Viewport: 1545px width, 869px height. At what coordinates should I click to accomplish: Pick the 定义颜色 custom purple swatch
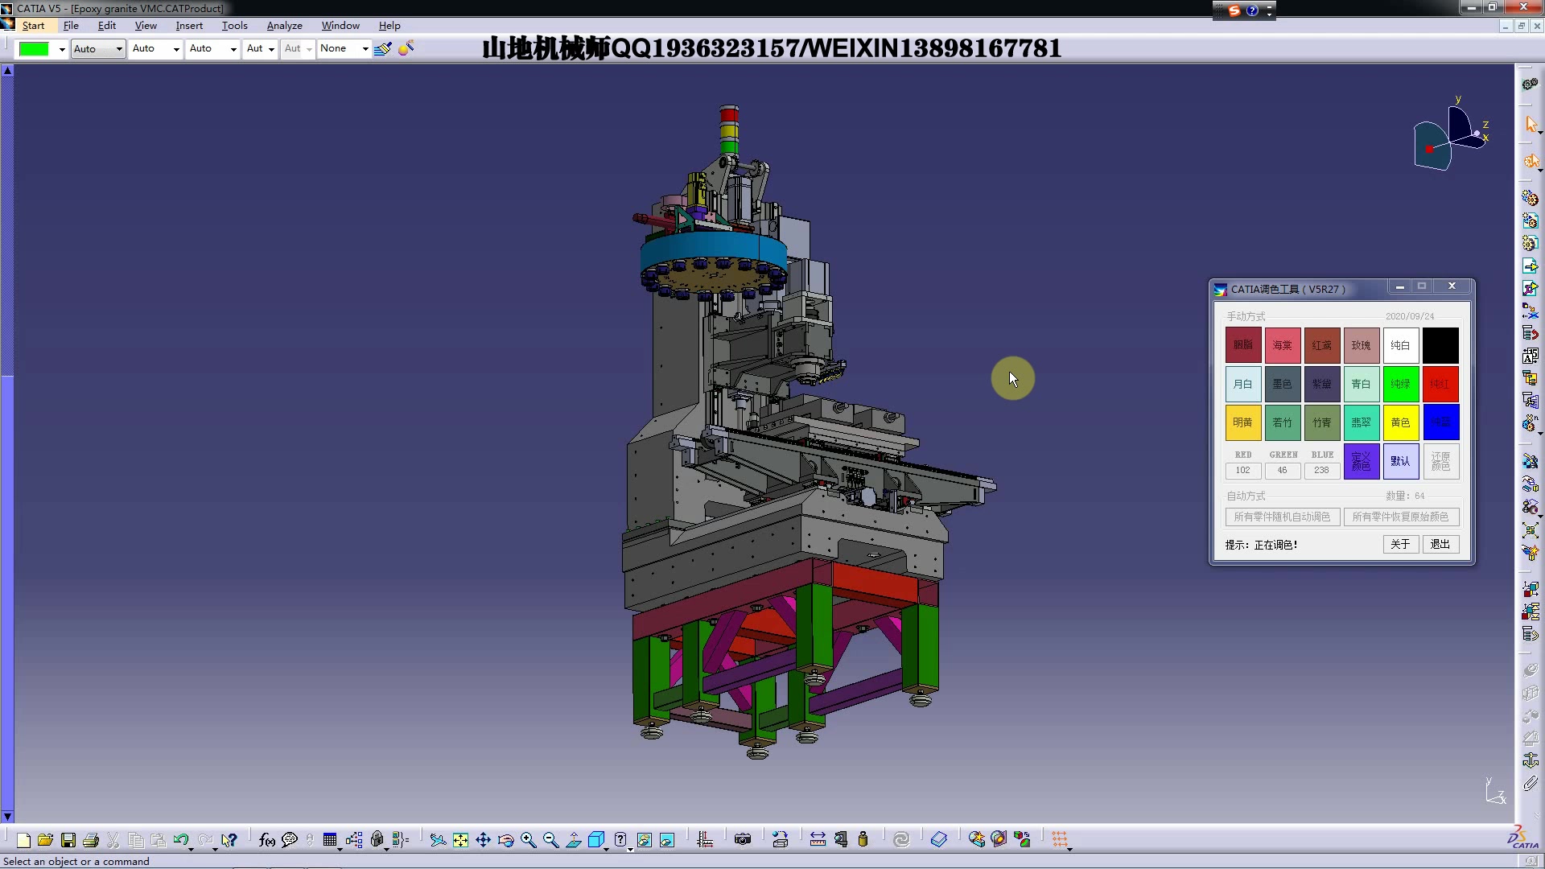coord(1362,461)
